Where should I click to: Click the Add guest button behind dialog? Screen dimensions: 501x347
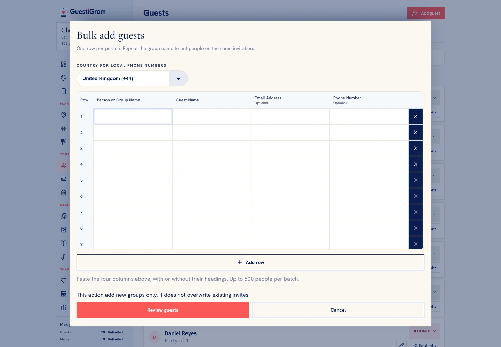[x=426, y=13]
